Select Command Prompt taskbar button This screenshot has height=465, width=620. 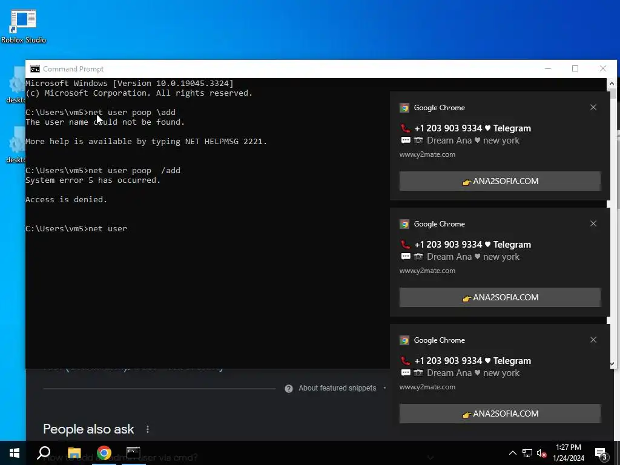(x=133, y=453)
